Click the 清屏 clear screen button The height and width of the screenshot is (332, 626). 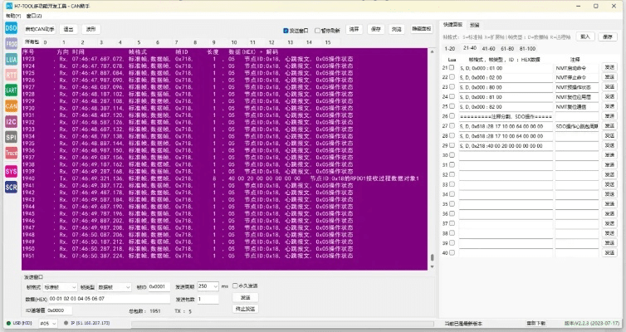coord(355,29)
